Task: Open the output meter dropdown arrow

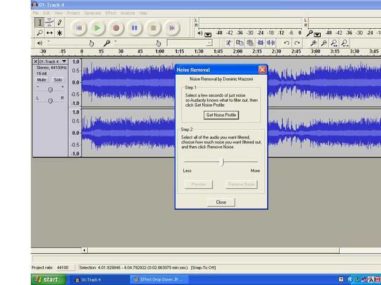Action: 208,34
